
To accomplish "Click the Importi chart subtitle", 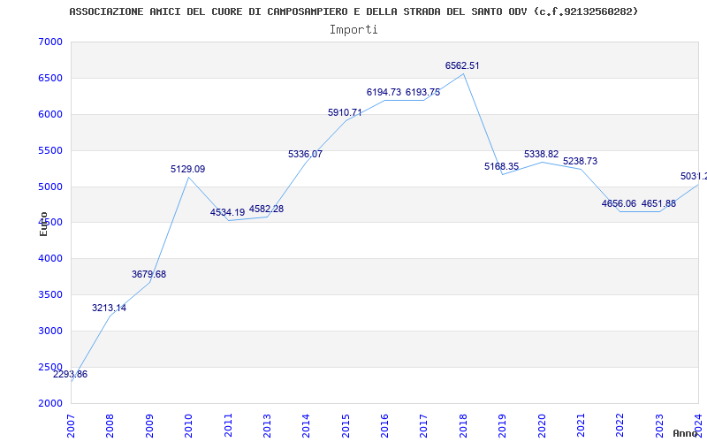I will [x=353, y=30].
